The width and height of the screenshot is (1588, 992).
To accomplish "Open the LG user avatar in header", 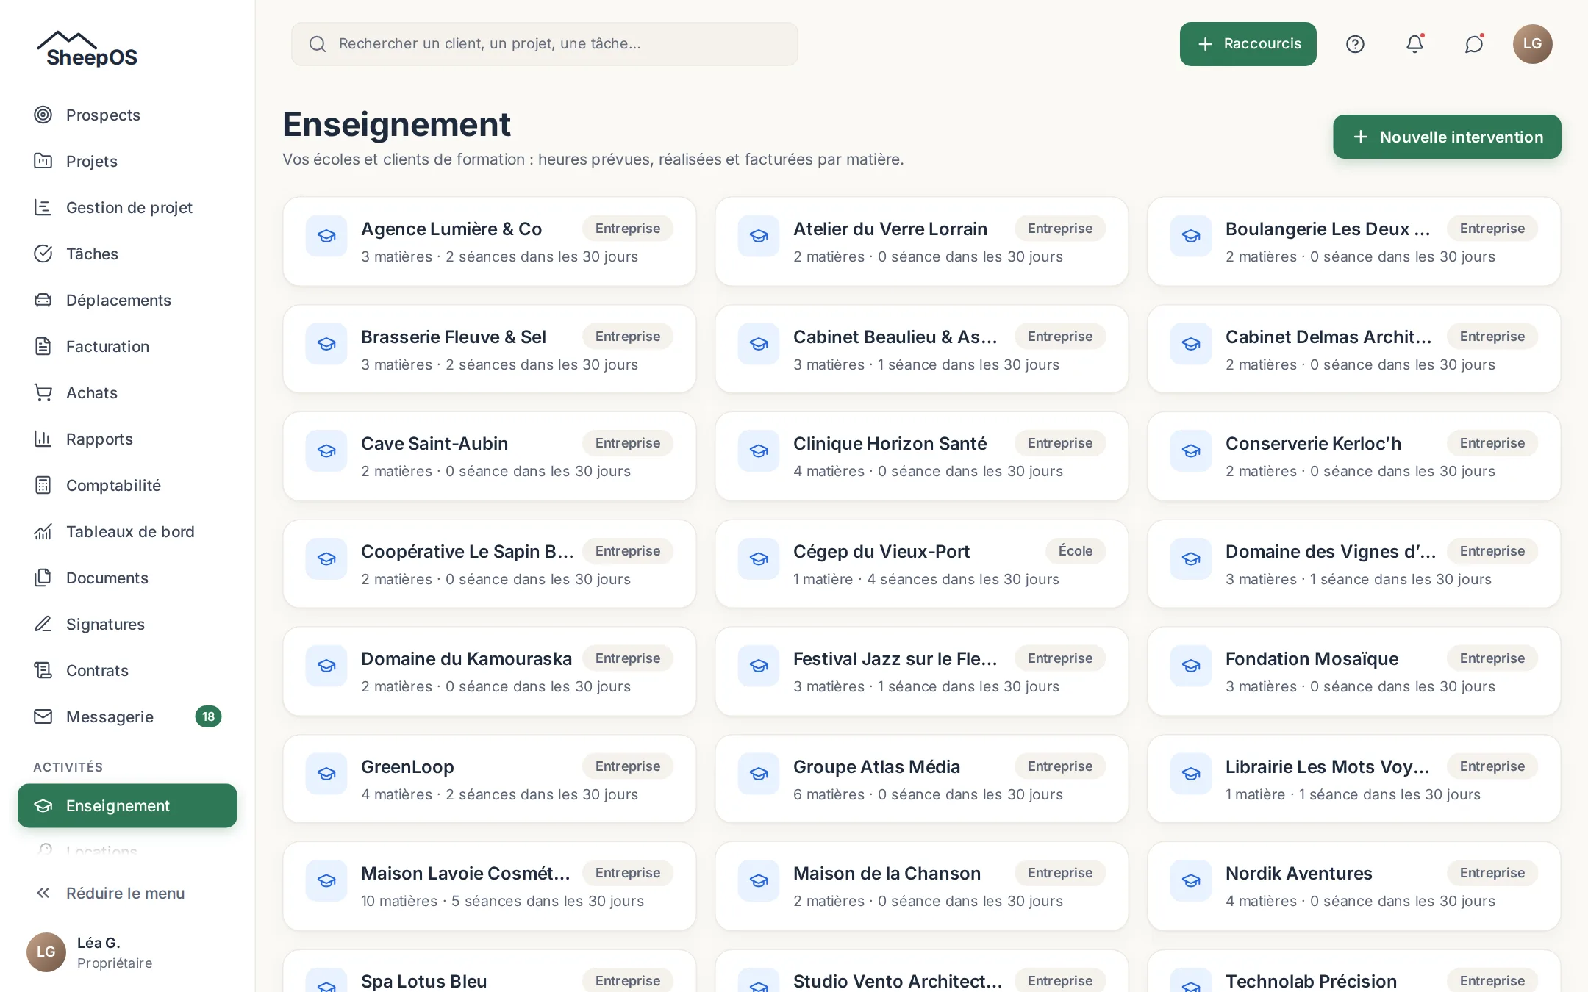I will pos(1533,44).
